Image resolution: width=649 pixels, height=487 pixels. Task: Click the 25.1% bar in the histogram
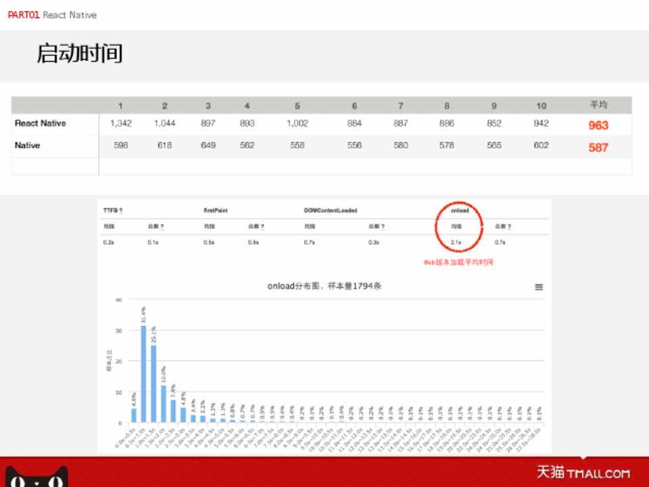point(153,384)
